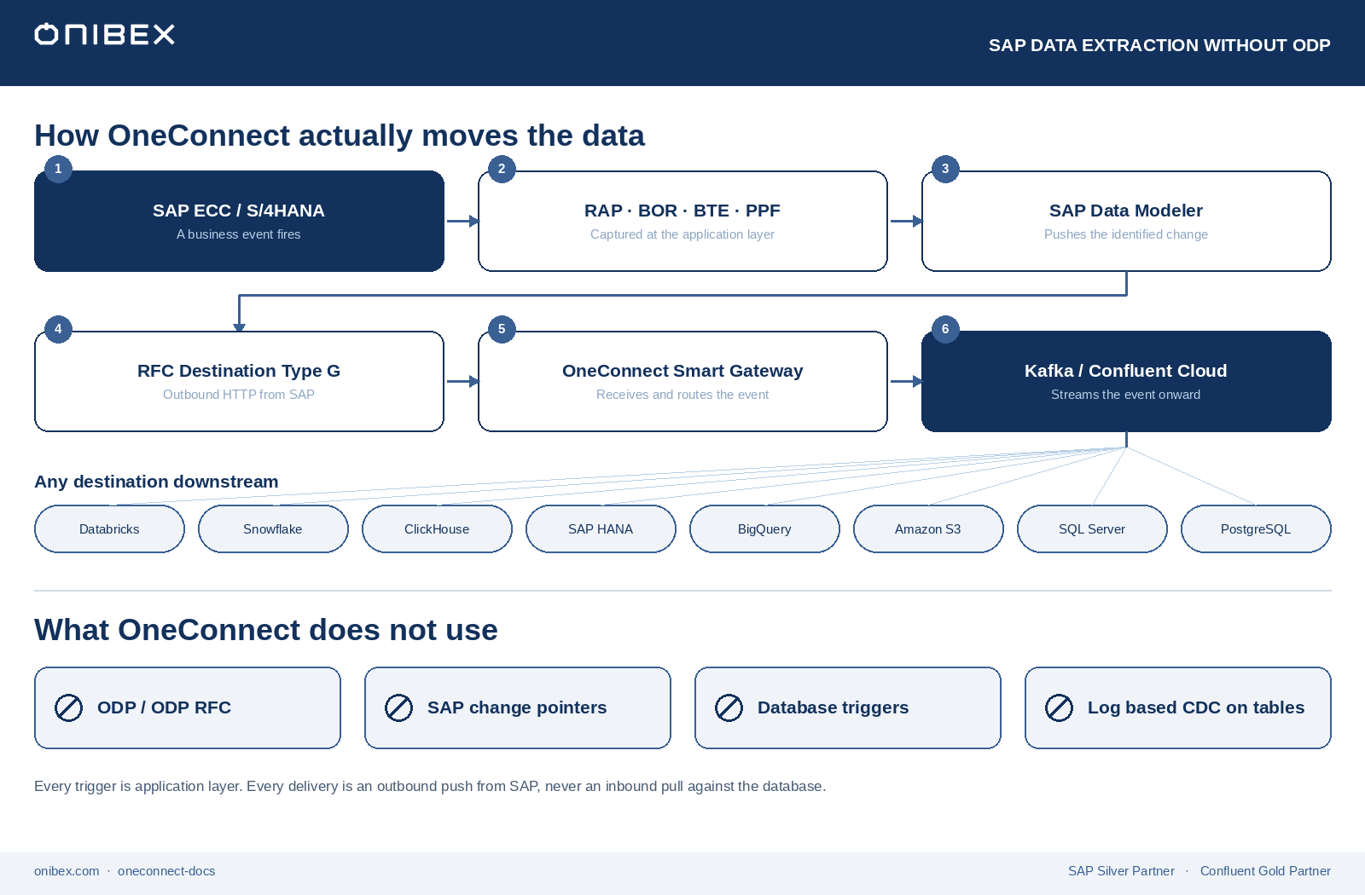The image size is (1365, 895).
Task: Click the Kafka / Confluent Cloud box
Action: pyautogui.click(x=1126, y=382)
